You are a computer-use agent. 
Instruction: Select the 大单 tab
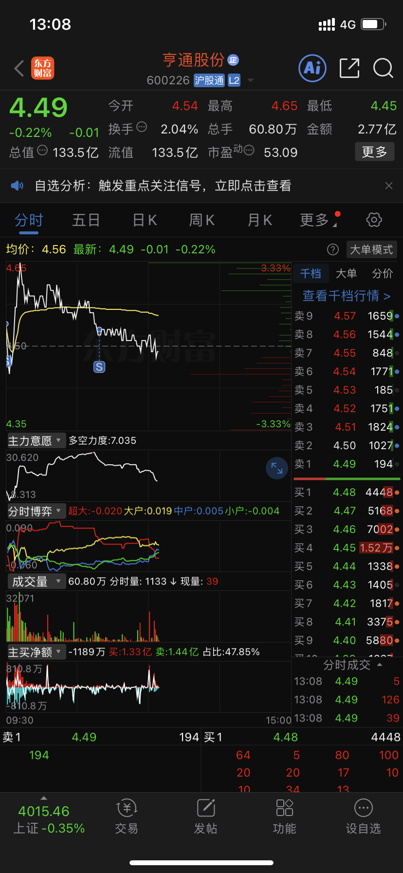347,273
